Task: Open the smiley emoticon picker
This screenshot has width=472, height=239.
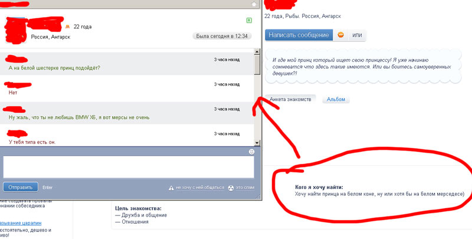Action: coord(252,152)
